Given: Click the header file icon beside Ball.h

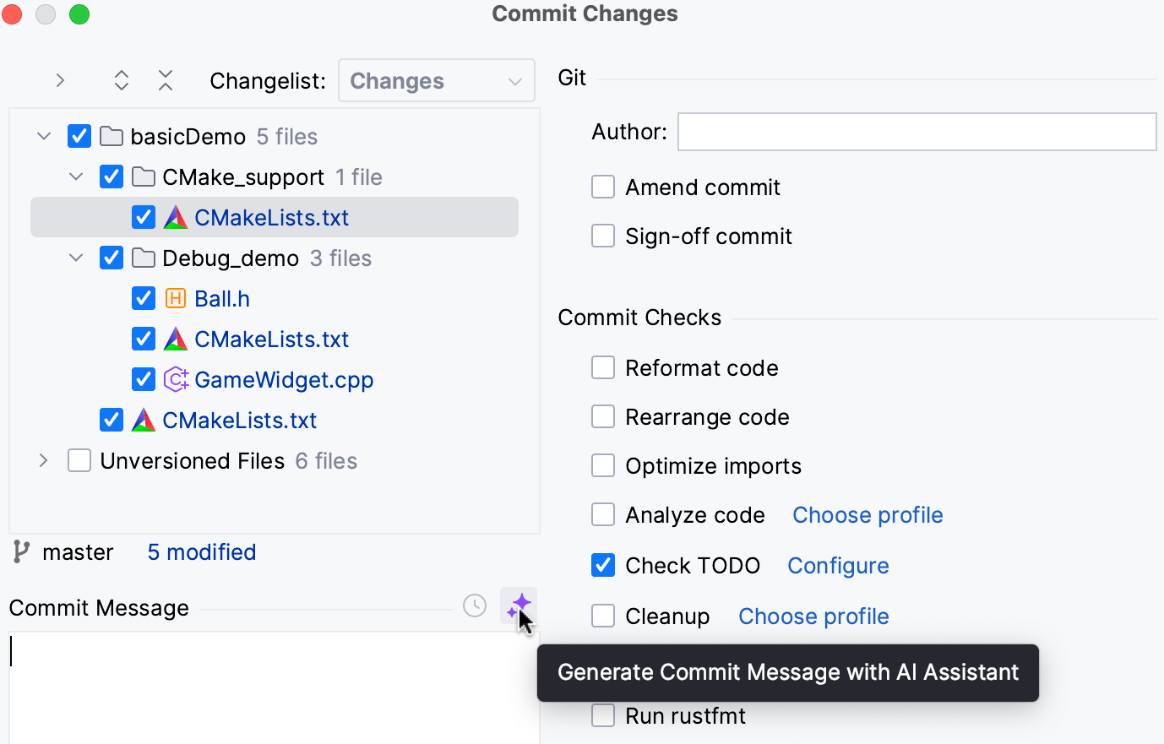Looking at the screenshot, I should 176,297.
